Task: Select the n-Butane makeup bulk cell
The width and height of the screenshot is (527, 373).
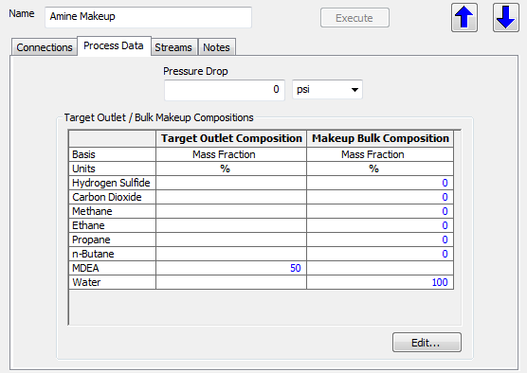Action: pos(380,254)
